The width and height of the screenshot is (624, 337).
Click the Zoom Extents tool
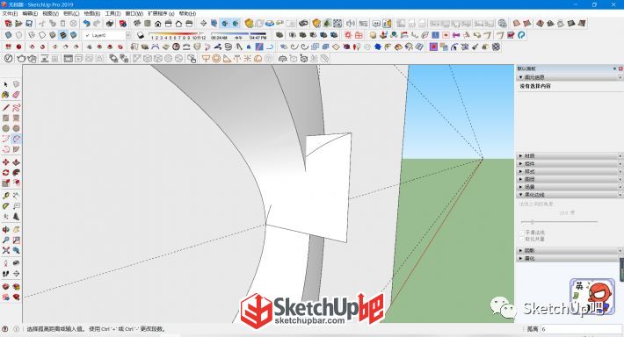tap(5, 250)
